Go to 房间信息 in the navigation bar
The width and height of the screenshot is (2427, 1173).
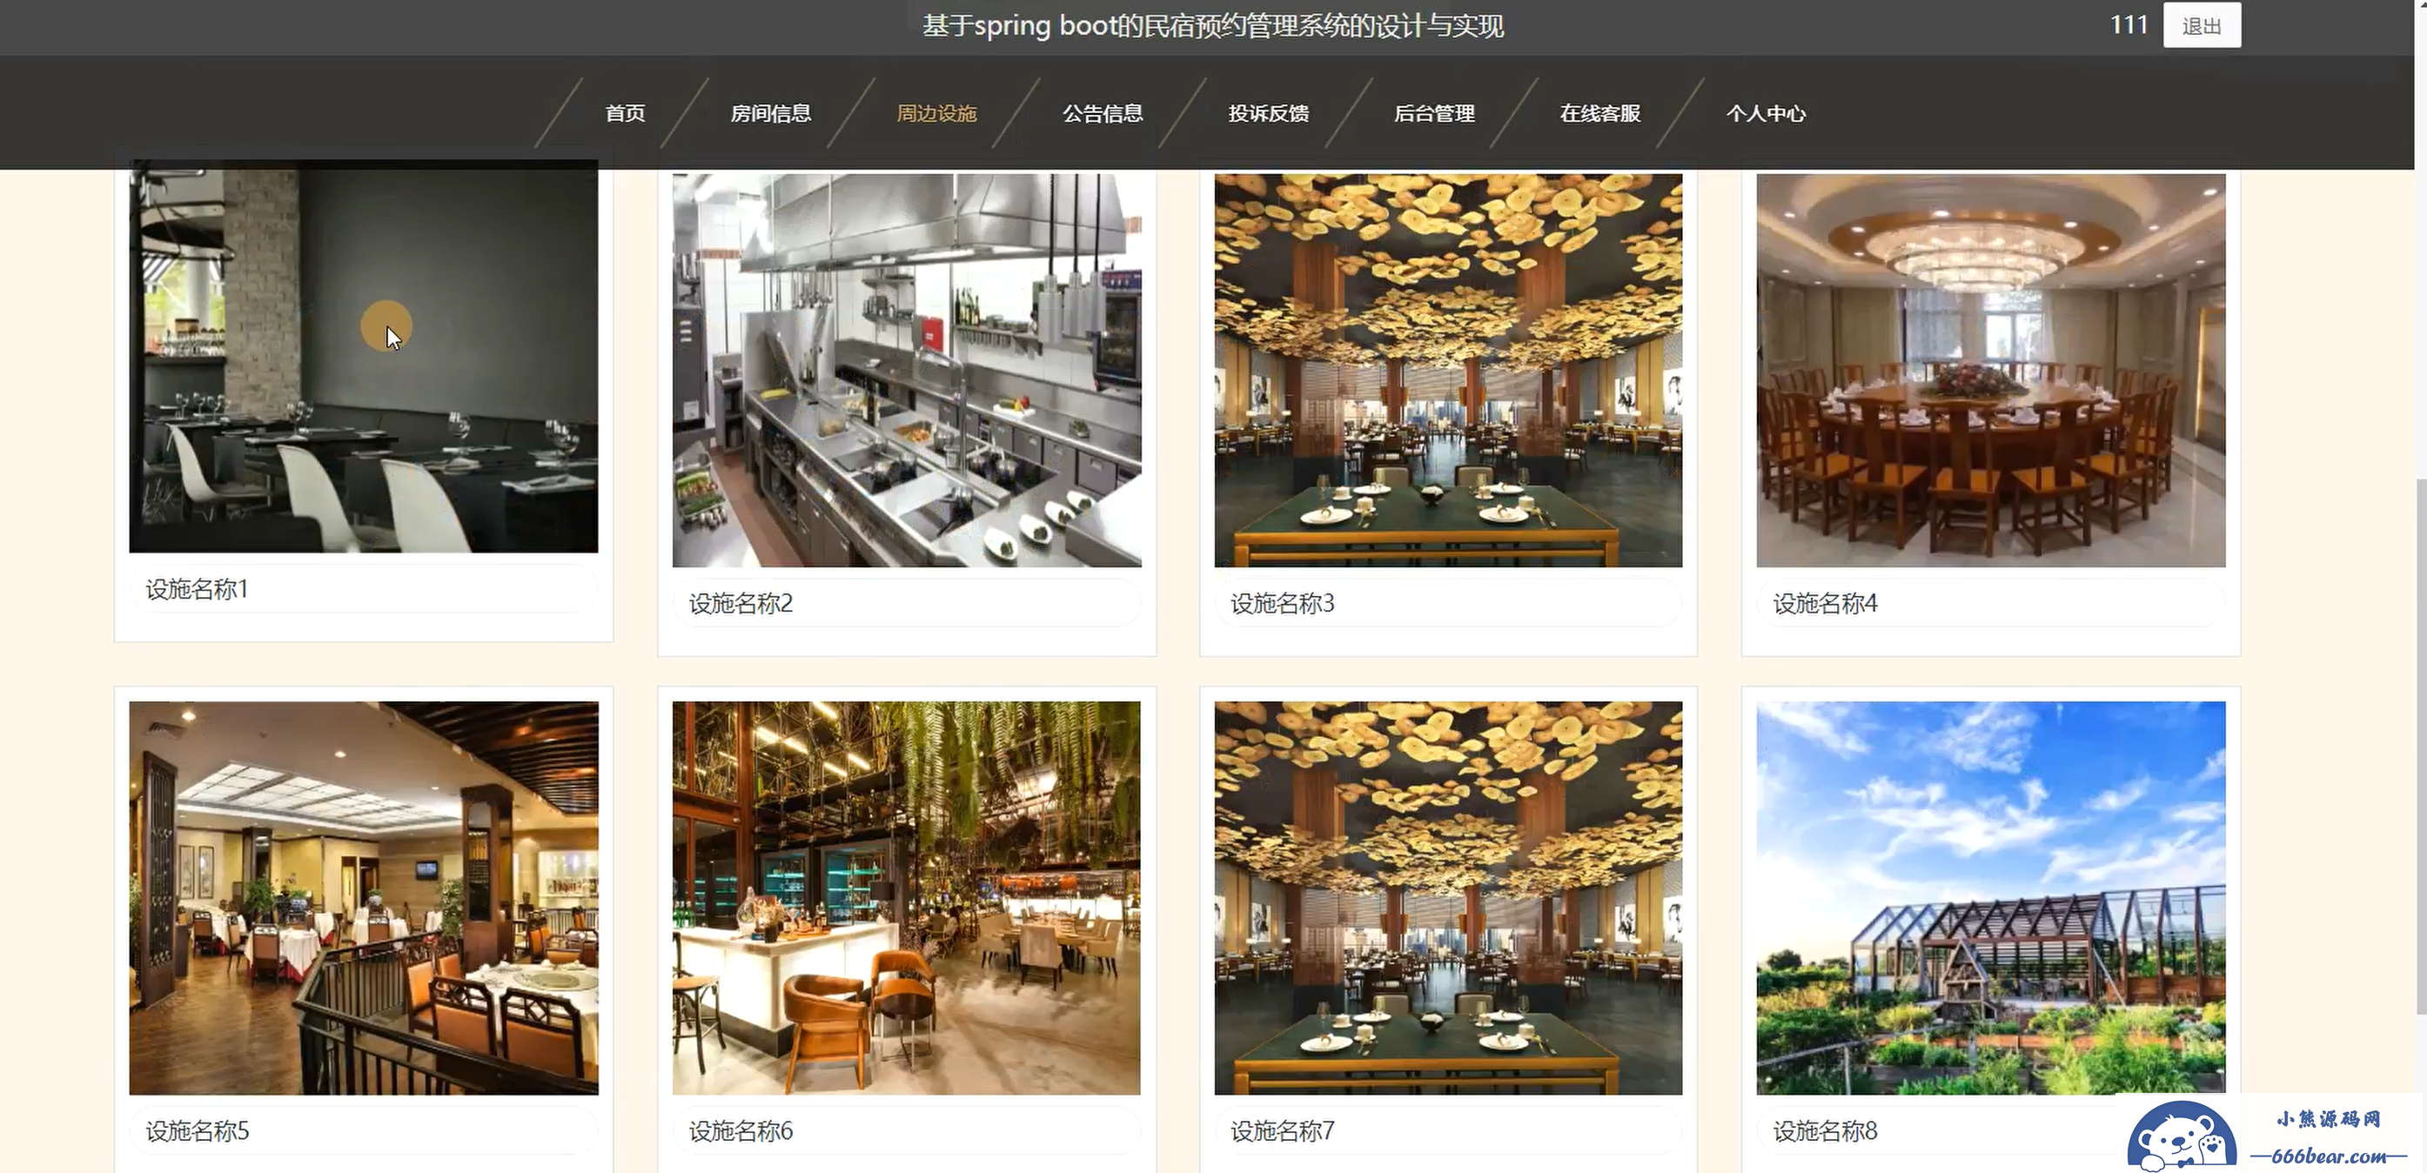[771, 114]
